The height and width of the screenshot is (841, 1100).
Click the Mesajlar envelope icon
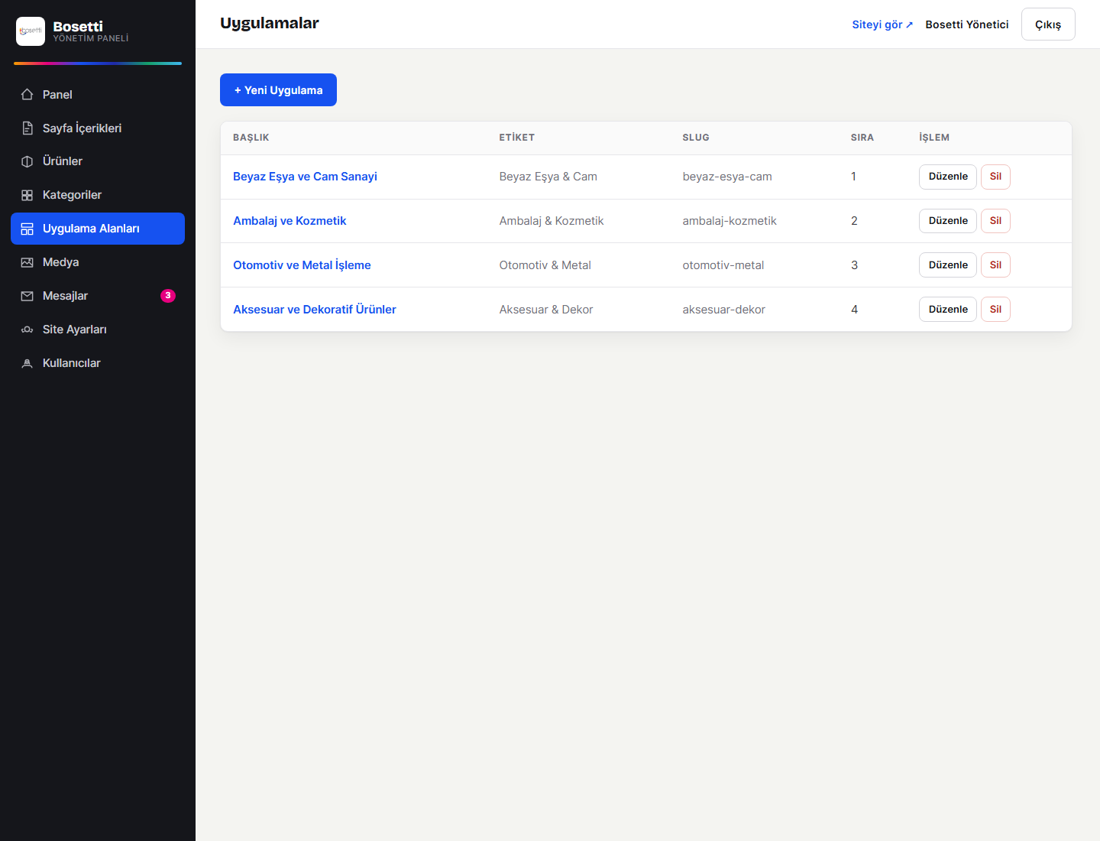(27, 296)
